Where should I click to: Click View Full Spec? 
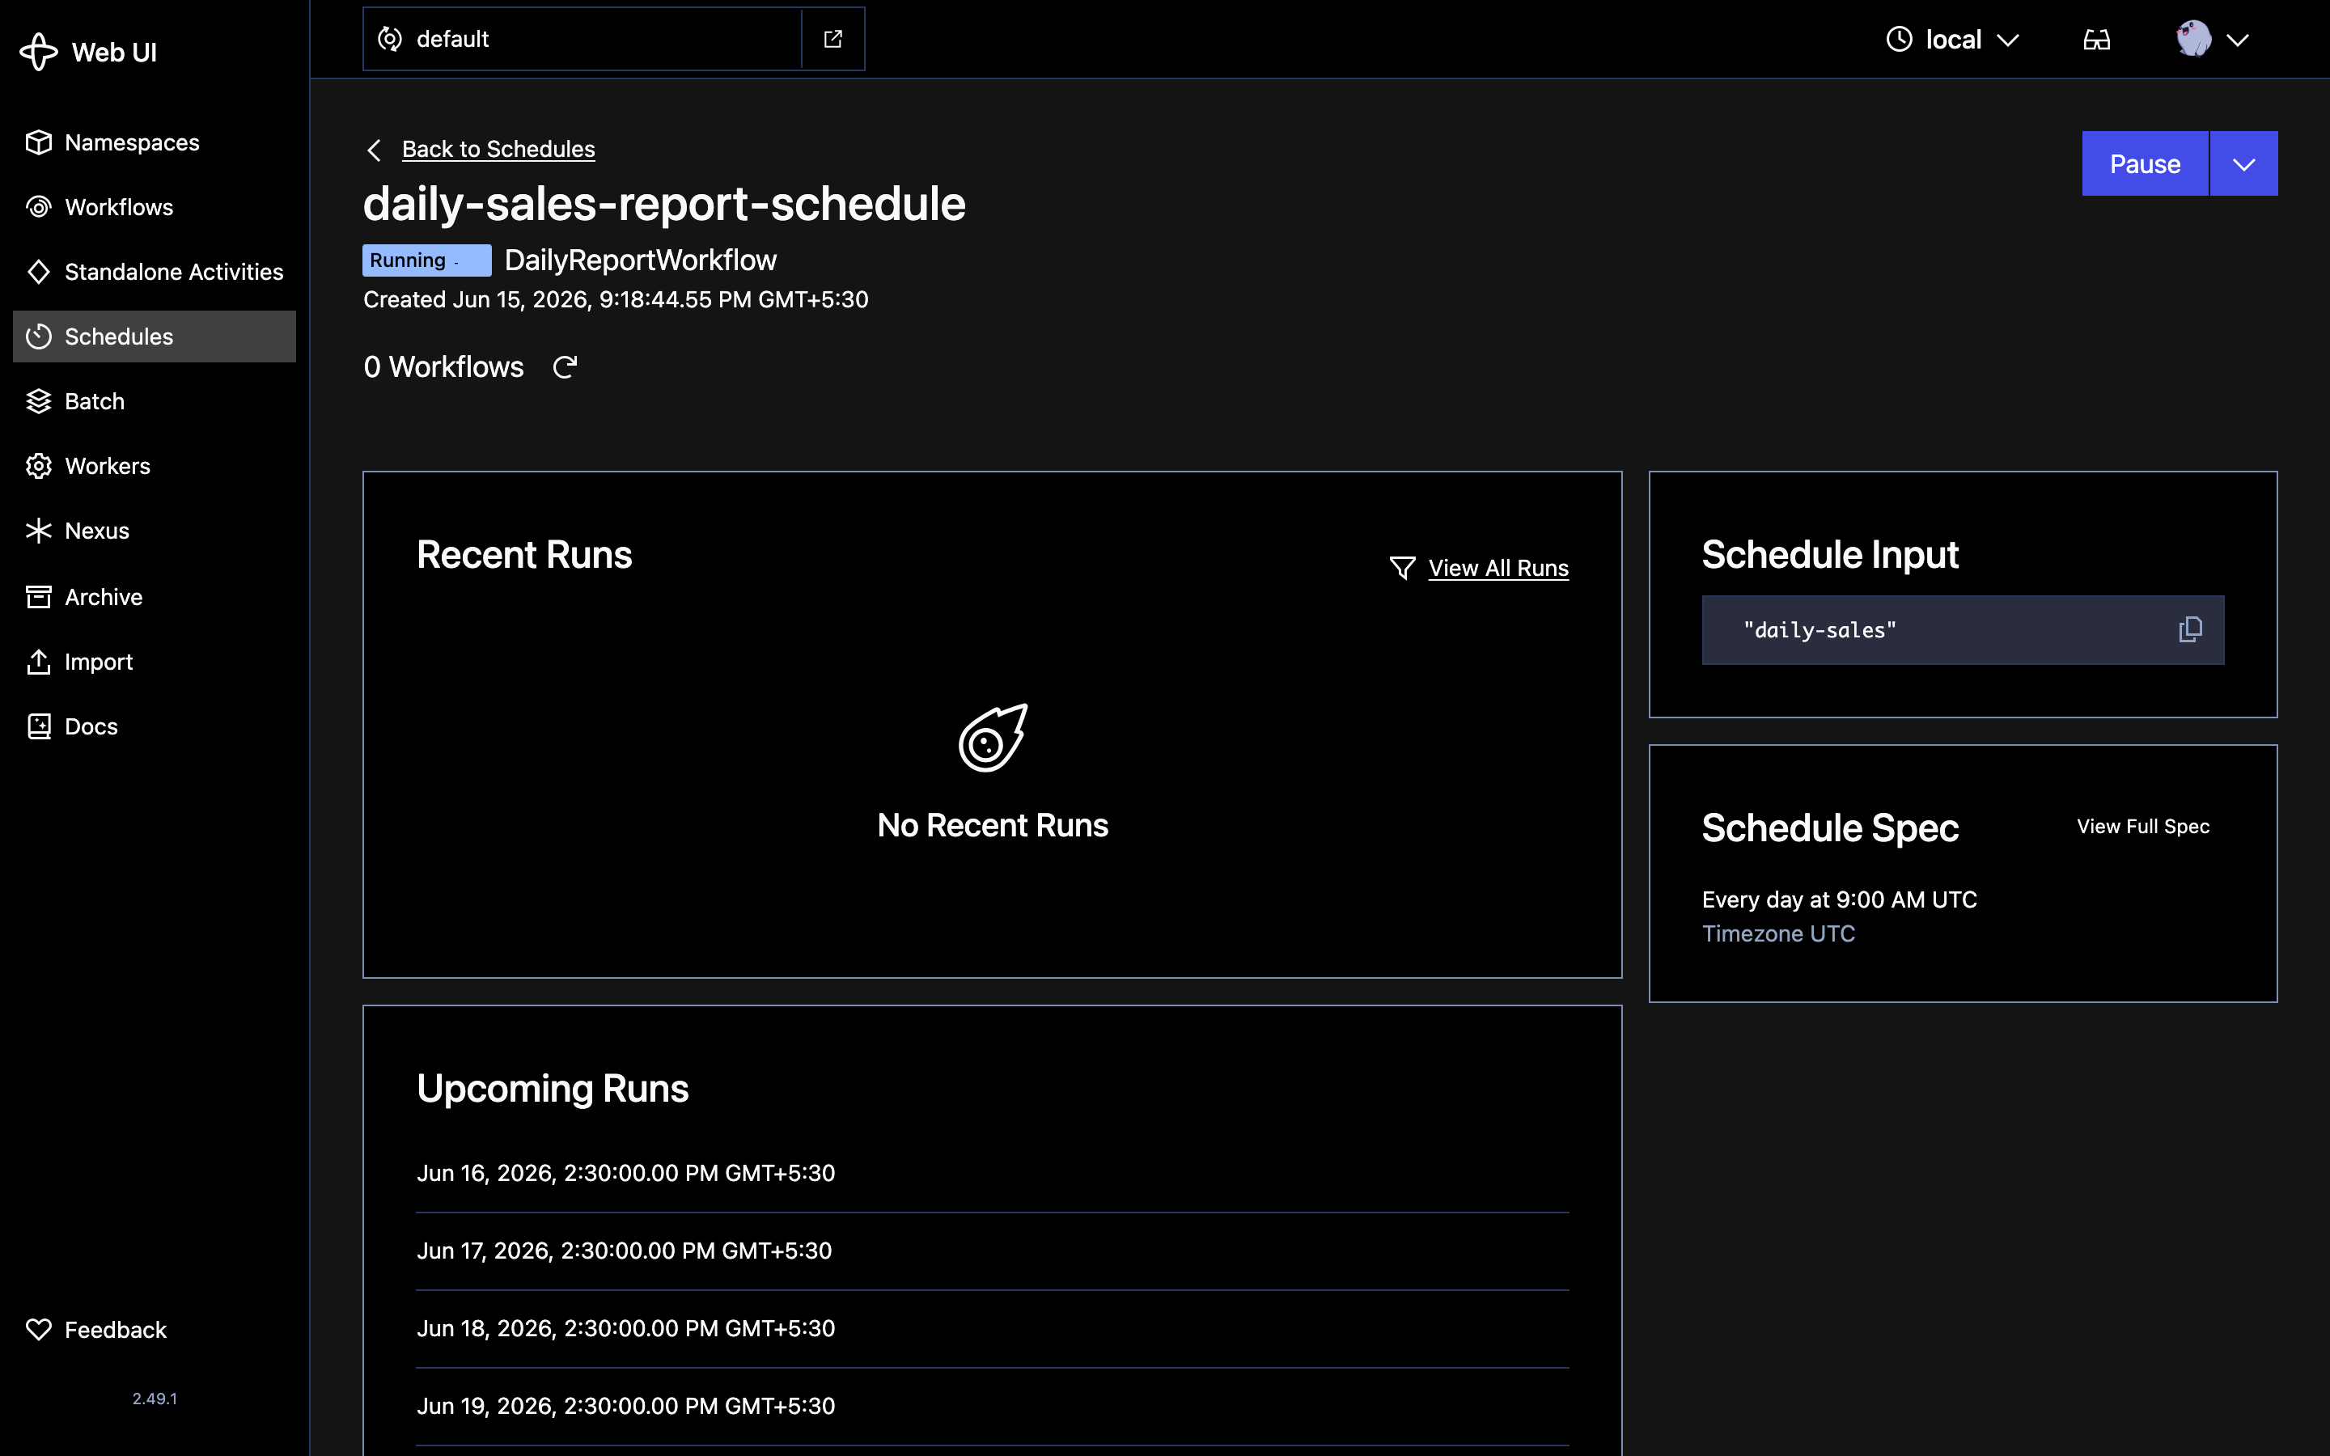tap(2142, 826)
